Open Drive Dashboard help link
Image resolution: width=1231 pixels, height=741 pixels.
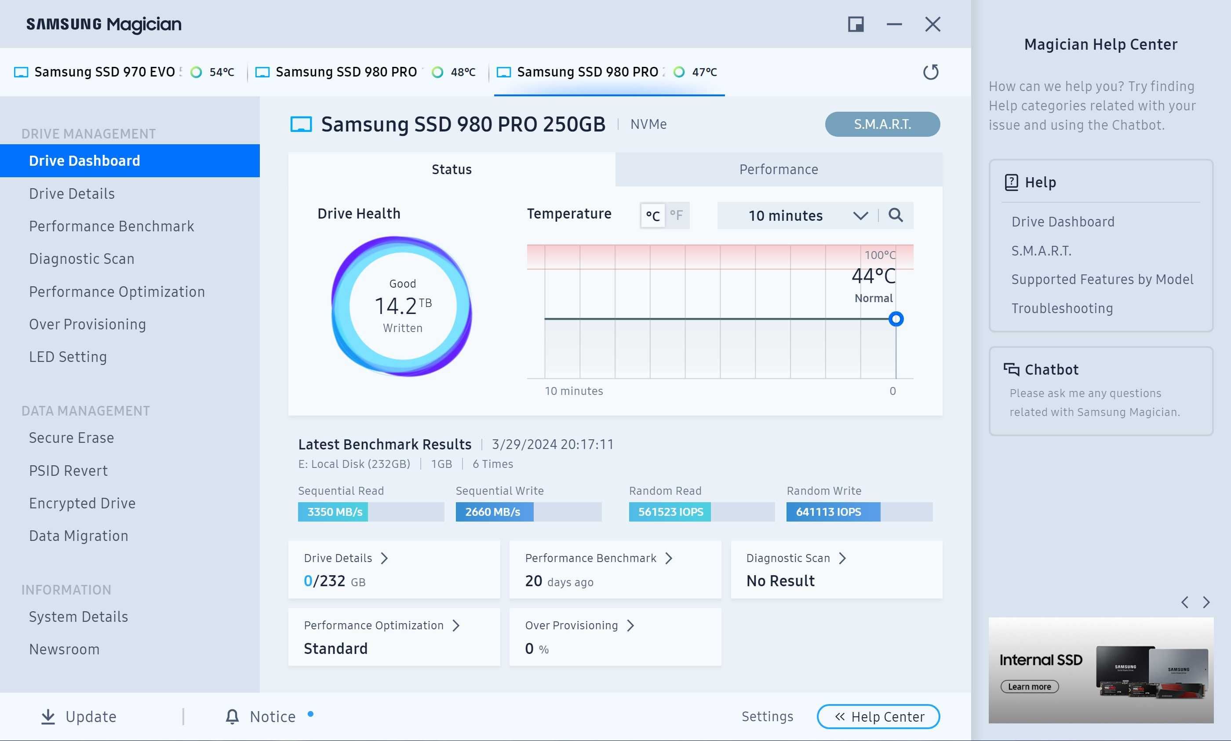pos(1063,222)
